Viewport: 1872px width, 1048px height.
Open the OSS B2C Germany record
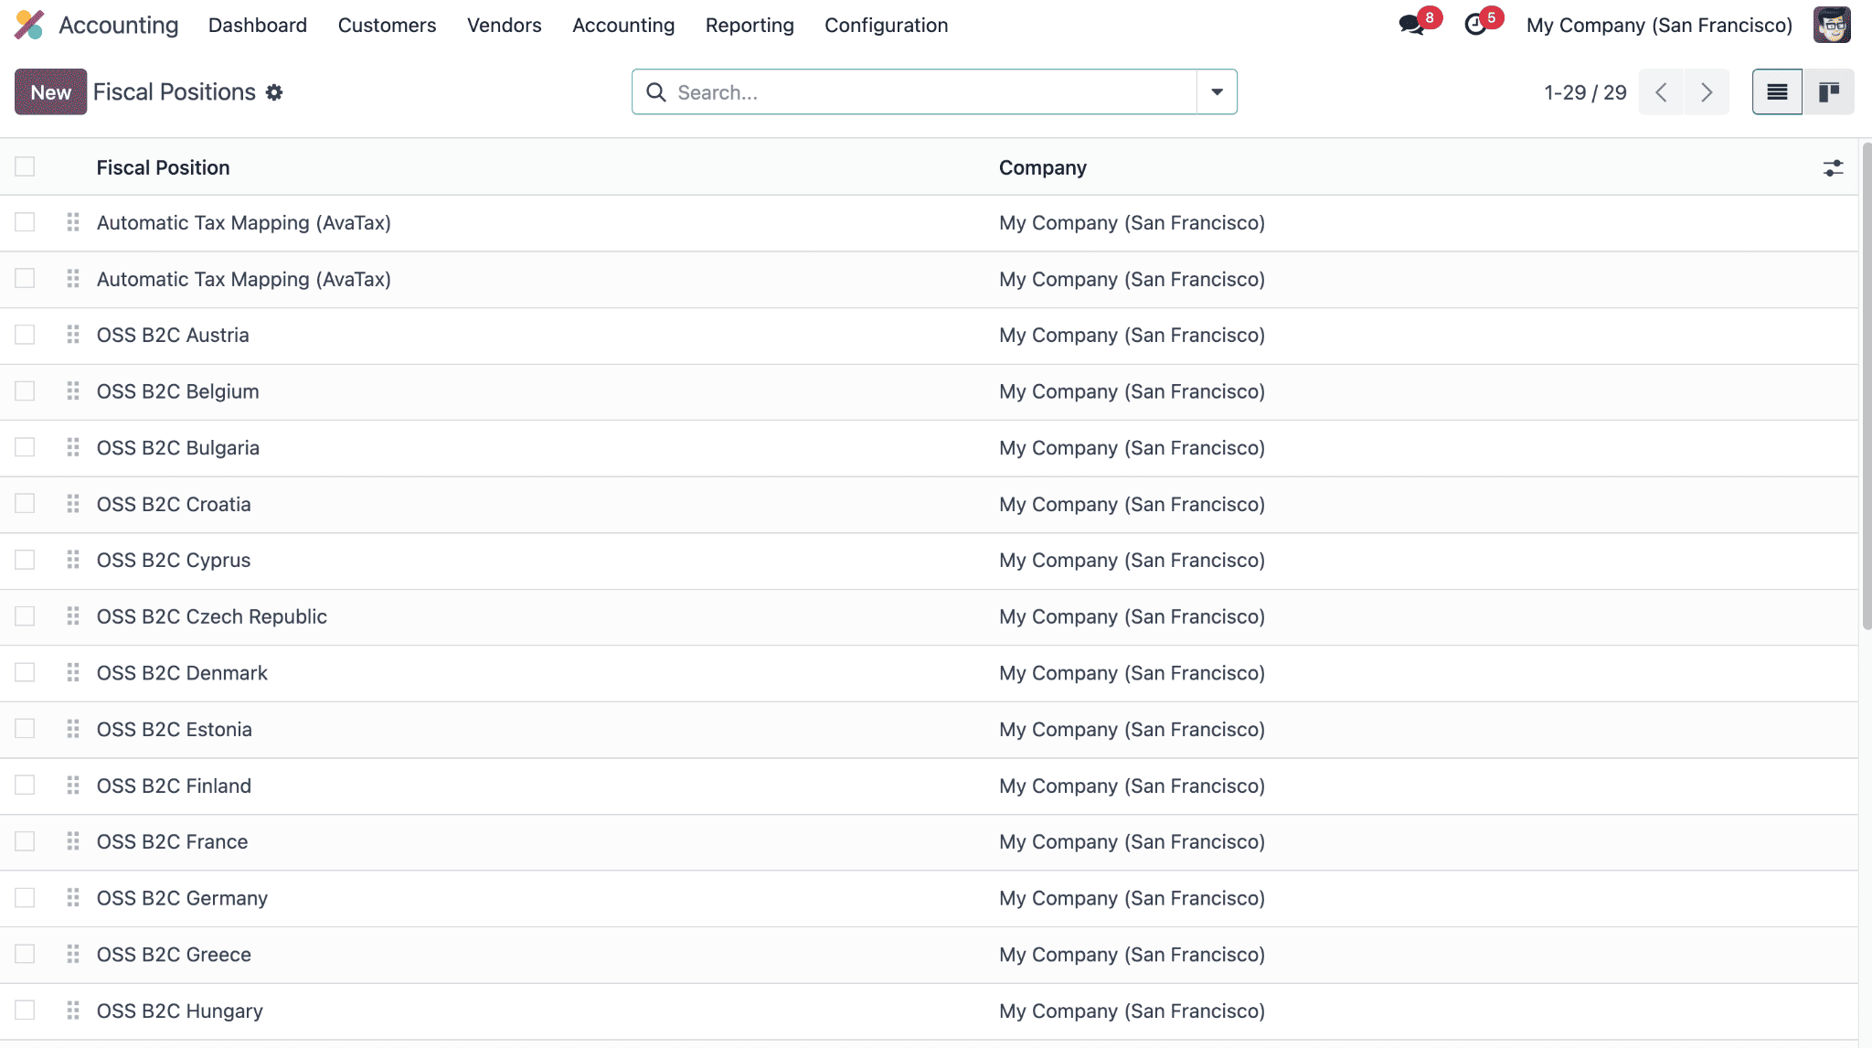pos(182,898)
